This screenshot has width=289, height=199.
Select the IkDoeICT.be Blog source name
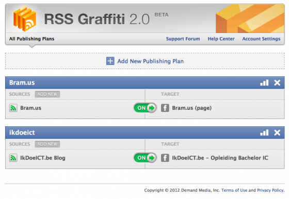click(43, 158)
